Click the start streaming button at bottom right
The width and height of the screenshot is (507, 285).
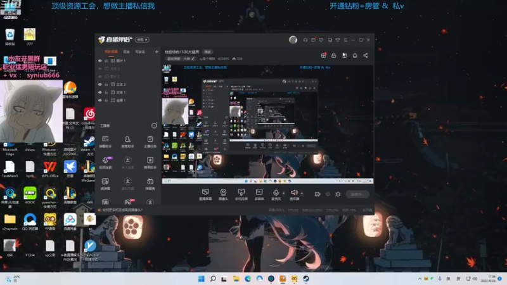click(x=357, y=194)
